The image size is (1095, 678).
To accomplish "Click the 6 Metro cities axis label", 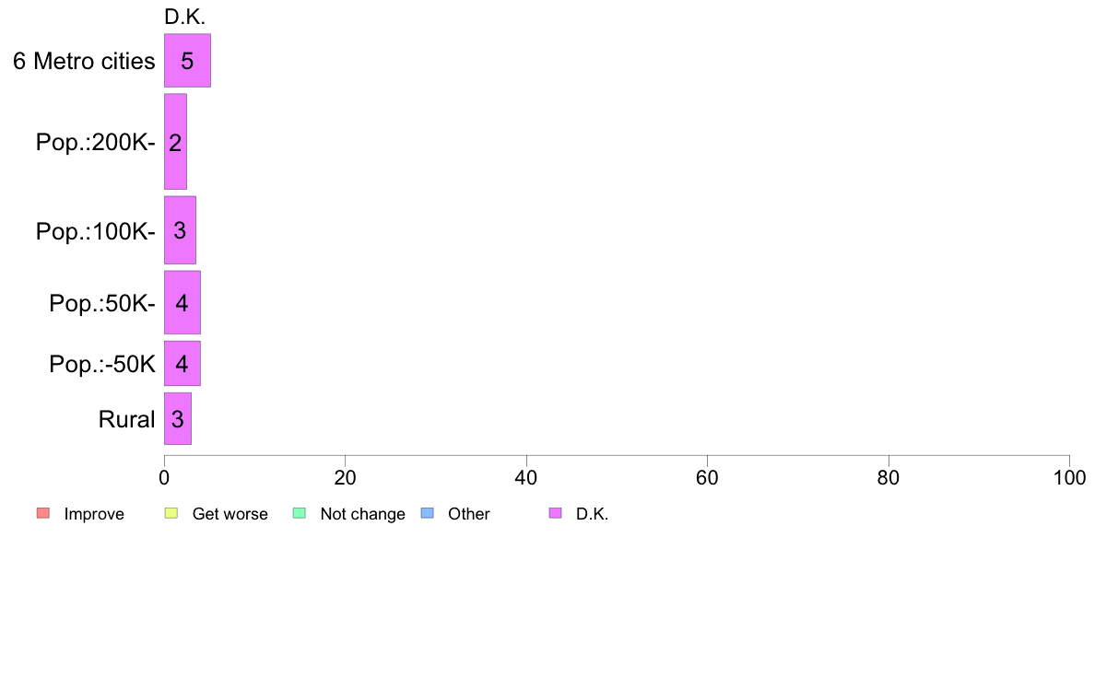I will [84, 62].
